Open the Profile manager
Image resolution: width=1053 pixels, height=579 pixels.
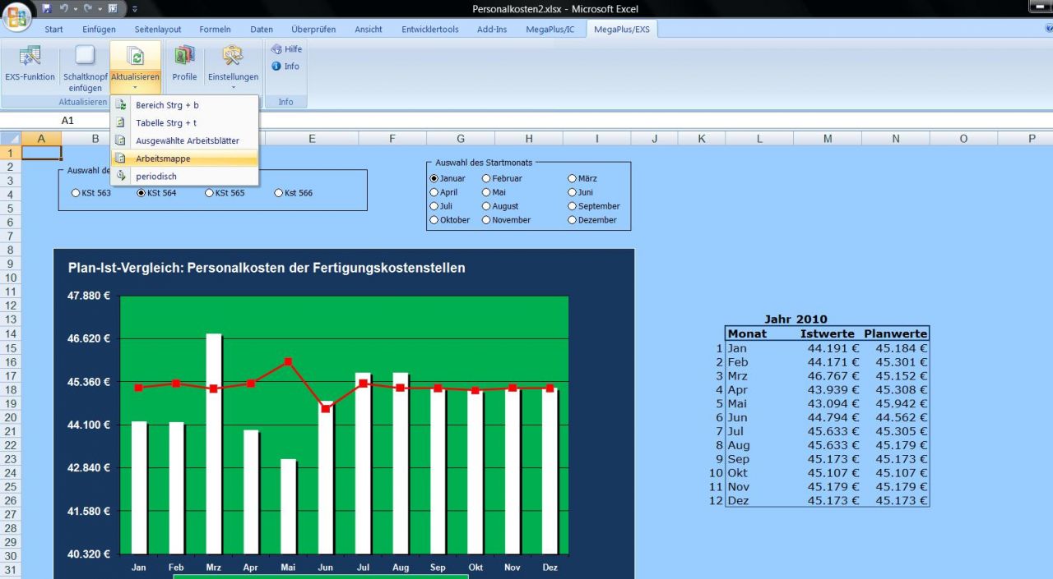(184, 64)
